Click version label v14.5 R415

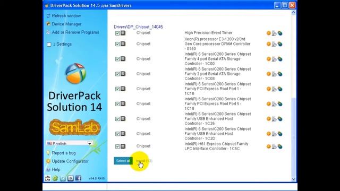pos(97,178)
